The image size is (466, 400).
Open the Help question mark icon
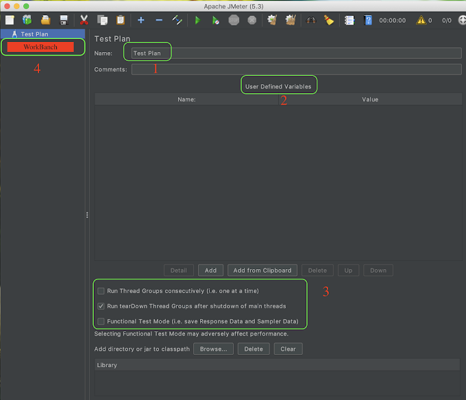(368, 20)
